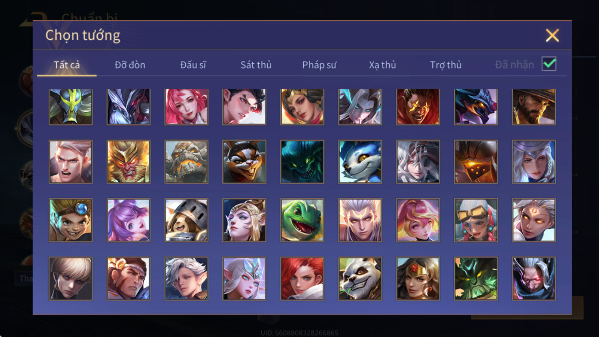Pick the rock golem hero portrait
This screenshot has width=599, height=337.
(x=186, y=162)
